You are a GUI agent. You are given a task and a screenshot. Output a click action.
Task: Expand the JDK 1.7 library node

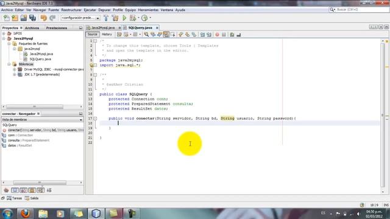(15, 74)
